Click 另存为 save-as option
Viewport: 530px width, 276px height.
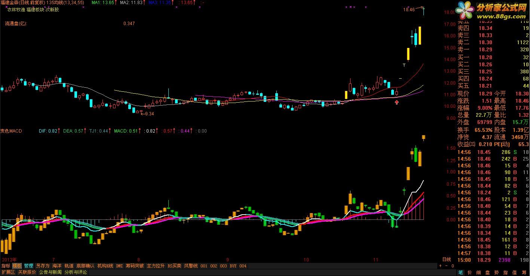[43, 266]
